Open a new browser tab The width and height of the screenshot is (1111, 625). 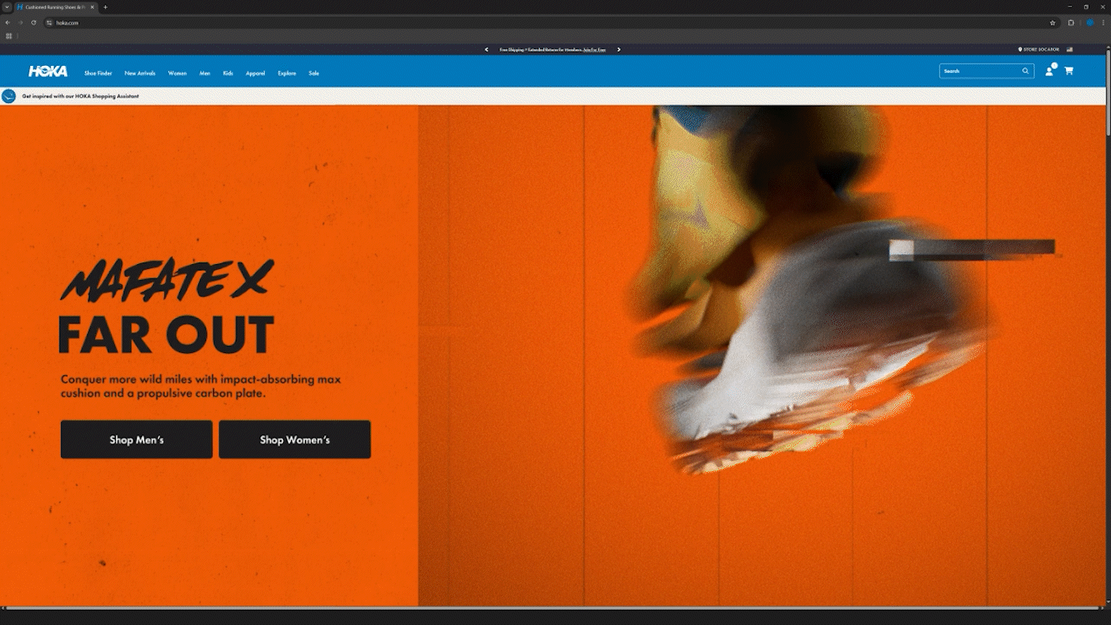[x=105, y=7]
